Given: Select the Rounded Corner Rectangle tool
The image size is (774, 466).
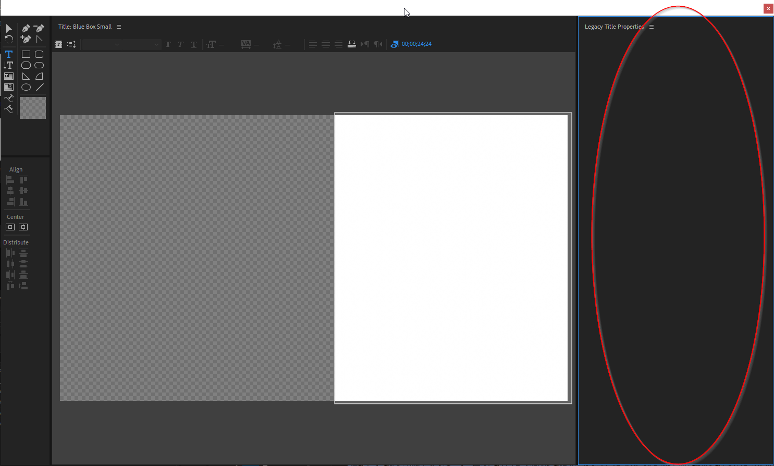Looking at the screenshot, I should pyautogui.click(x=39, y=54).
